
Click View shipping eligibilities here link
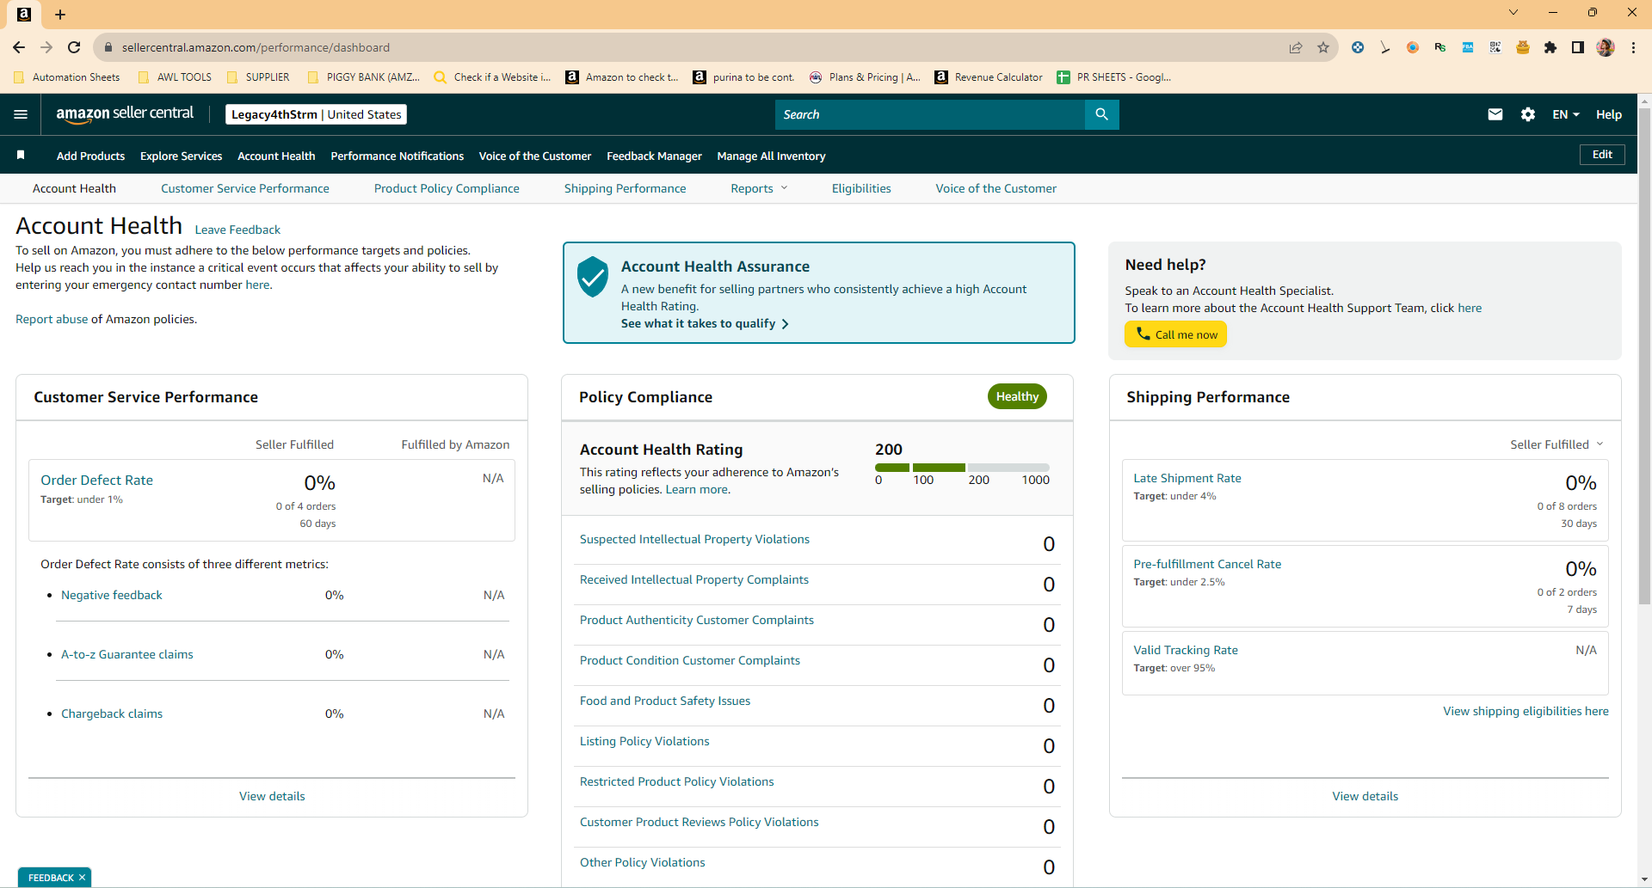pos(1526,711)
